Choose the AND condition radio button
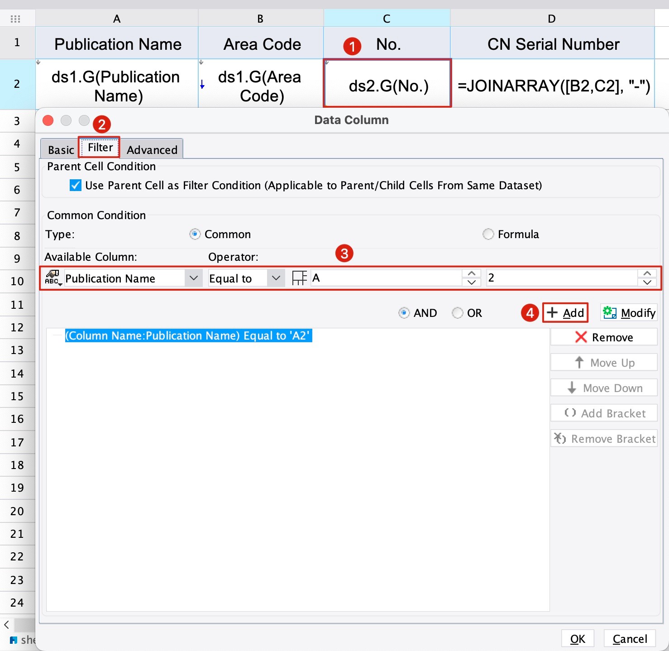 coord(404,313)
